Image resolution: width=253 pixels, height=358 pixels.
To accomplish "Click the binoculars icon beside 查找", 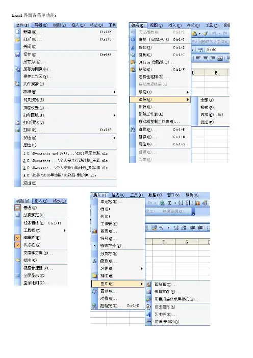I will tap(133, 130).
